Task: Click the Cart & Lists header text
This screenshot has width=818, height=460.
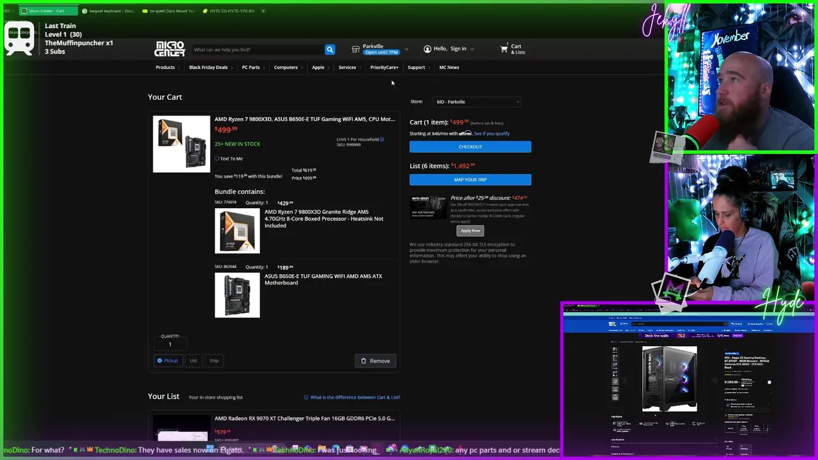Action: (x=518, y=49)
